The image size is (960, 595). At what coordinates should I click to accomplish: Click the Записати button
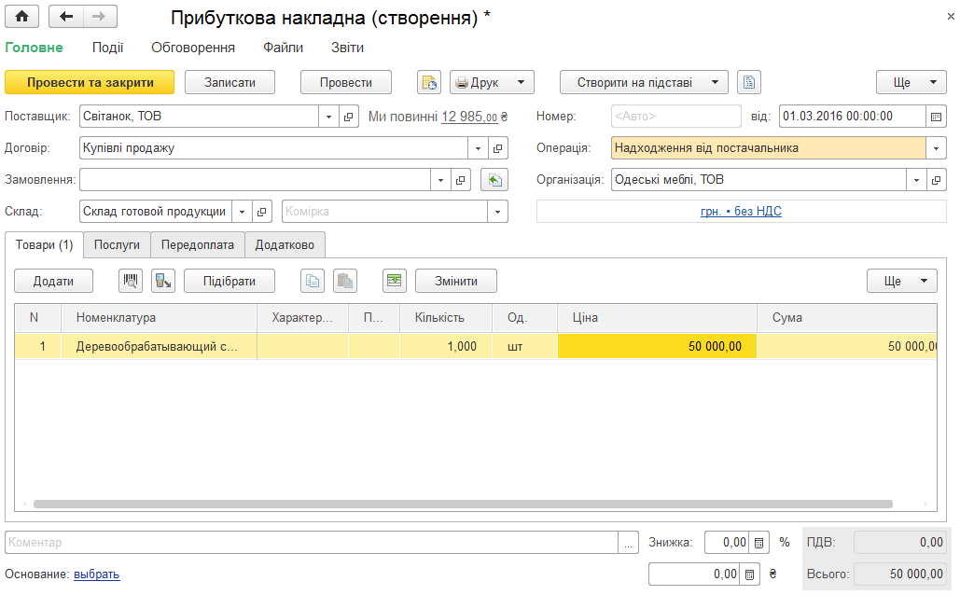[x=230, y=83]
